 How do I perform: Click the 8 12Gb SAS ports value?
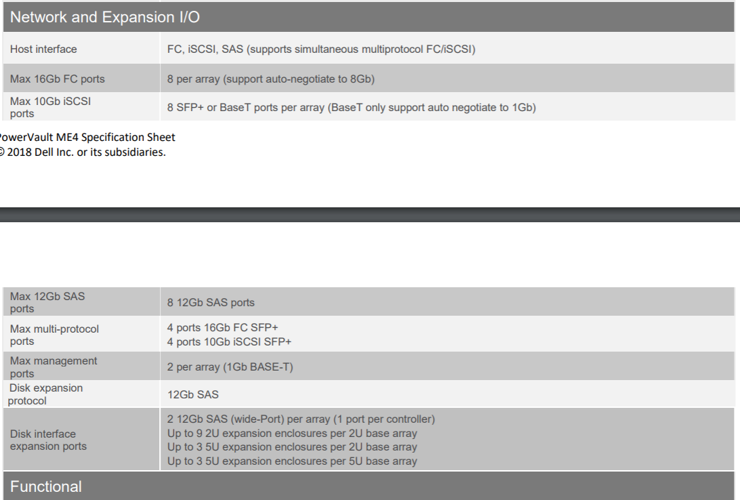click(x=211, y=302)
